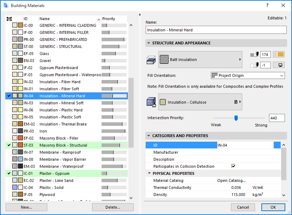Click the background pen number field -1

265,65
